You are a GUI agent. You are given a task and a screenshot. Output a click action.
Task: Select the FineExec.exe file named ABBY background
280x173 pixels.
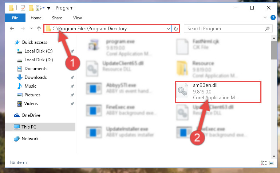121,110
